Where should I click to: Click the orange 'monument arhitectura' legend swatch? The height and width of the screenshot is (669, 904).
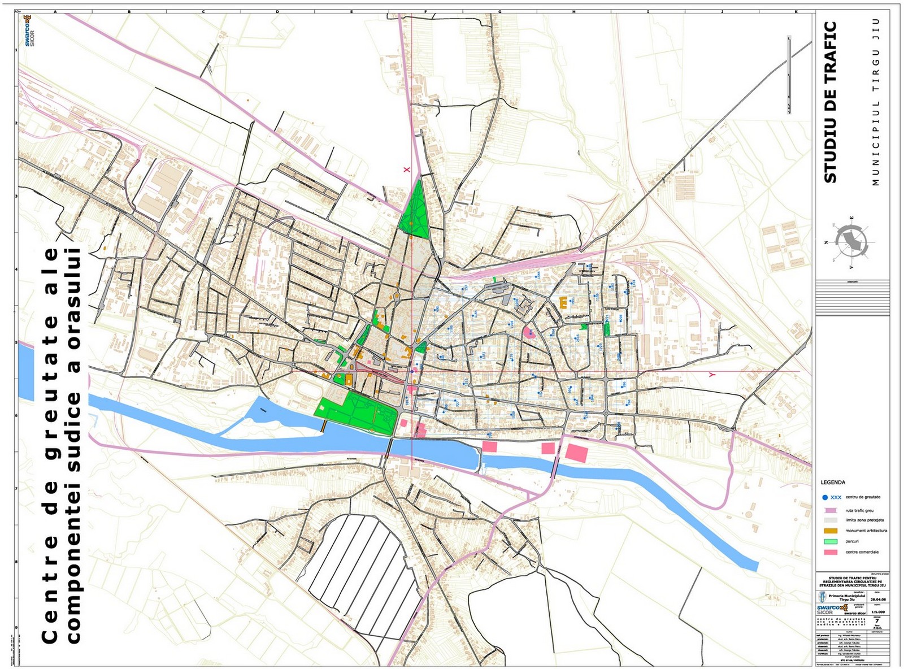(830, 531)
